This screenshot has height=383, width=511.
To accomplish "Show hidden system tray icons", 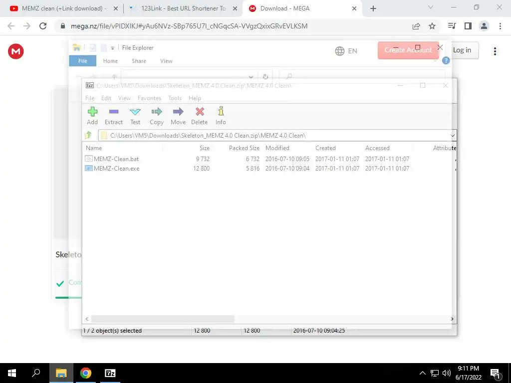I will [422, 373].
